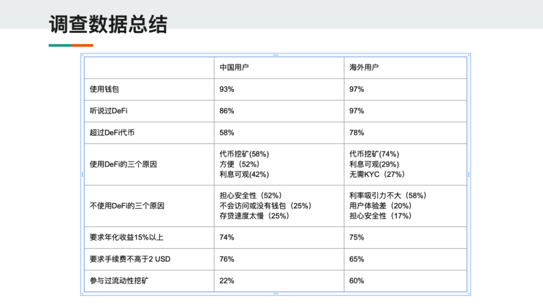Select the 超过DeFi代币 cell
Viewport: 543px width, 306px height.
pos(149,133)
